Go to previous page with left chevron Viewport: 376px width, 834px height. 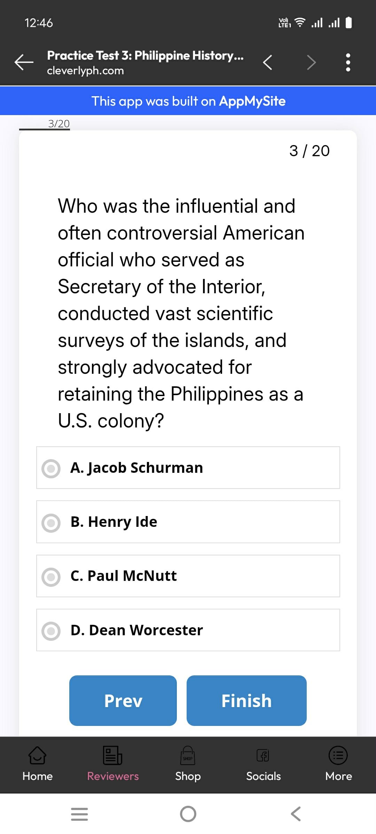point(267,63)
